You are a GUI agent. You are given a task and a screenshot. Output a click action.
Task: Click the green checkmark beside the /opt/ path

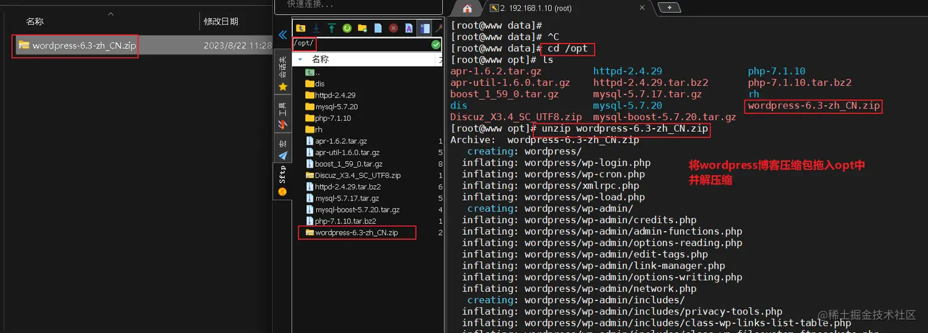[436, 45]
